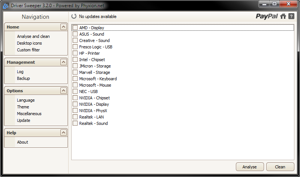Select the 'AMD - Display' list label
Image resolution: width=300 pixels, height=177 pixels.
click(x=91, y=28)
